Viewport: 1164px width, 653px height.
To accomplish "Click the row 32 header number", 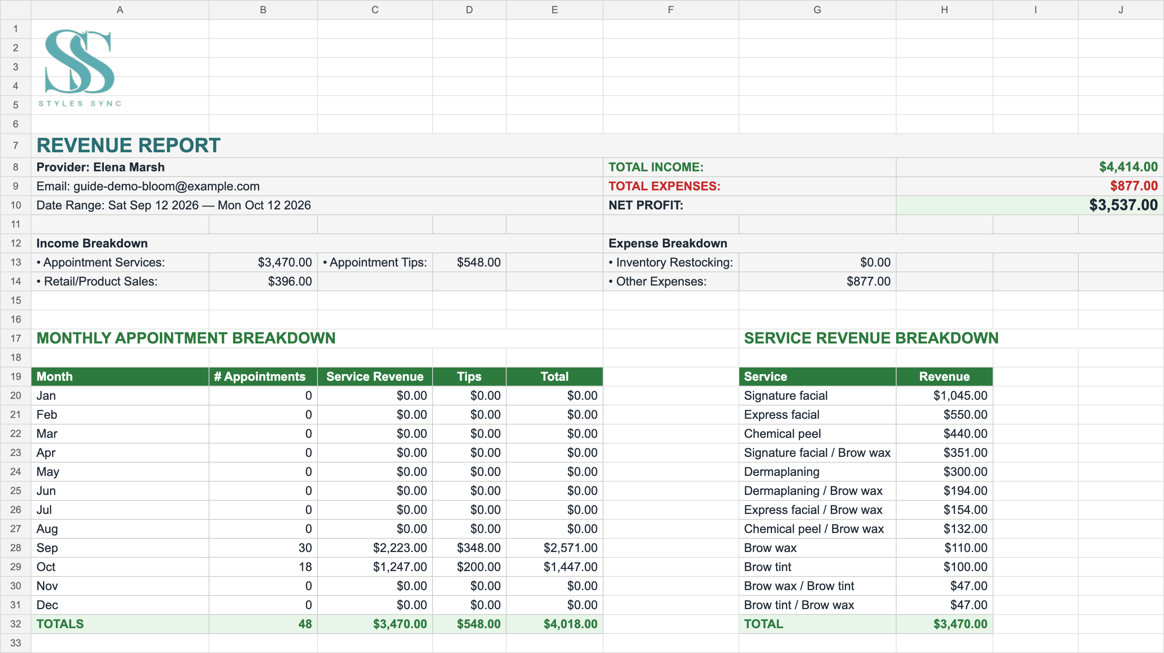I will [16, 624].
